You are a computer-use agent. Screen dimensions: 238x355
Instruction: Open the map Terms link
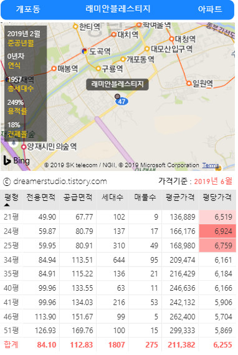[210, 165]
